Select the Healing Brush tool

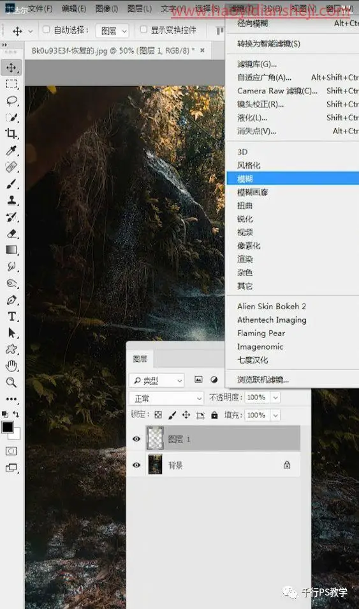tap(11, 167)
